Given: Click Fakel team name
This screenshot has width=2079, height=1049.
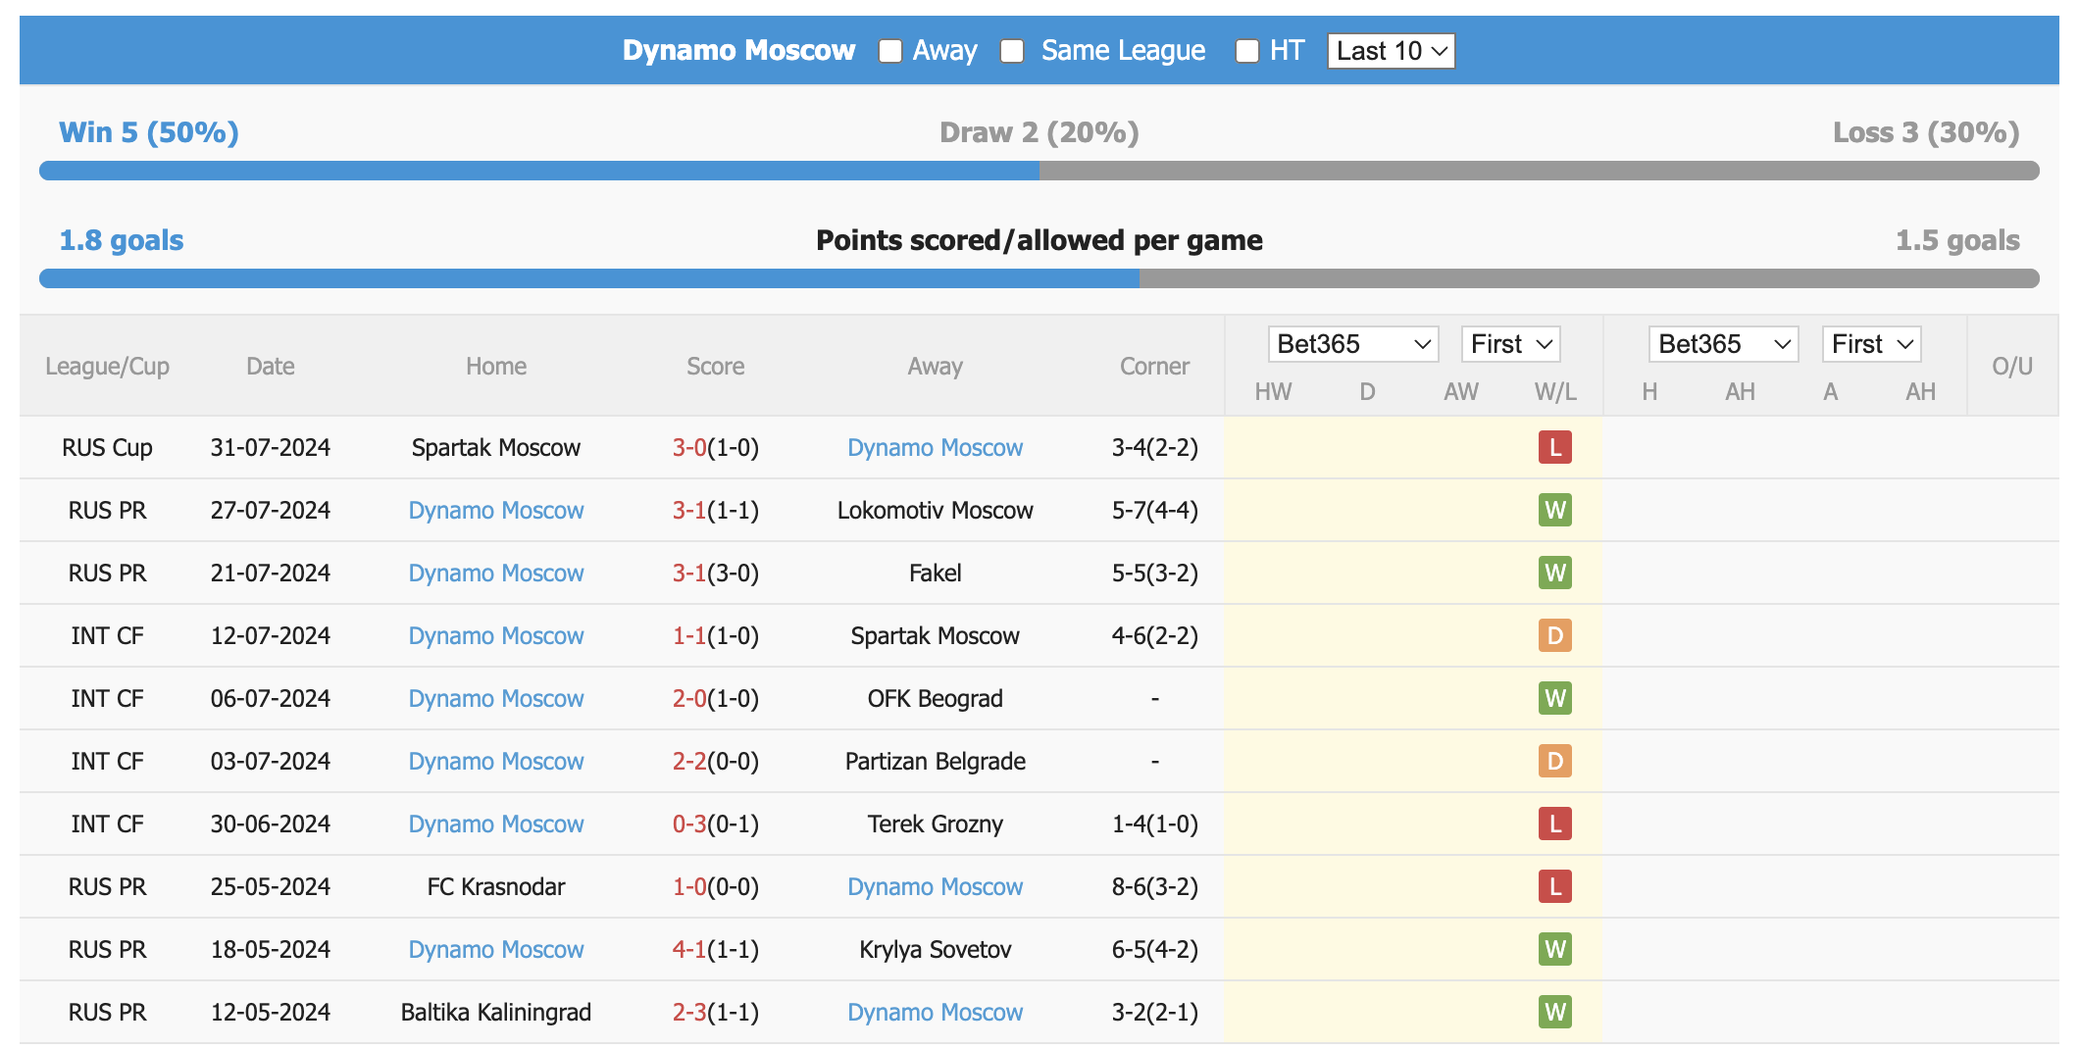Looking at the screenshot, I should pyautogui.click(x=936, y=574).
